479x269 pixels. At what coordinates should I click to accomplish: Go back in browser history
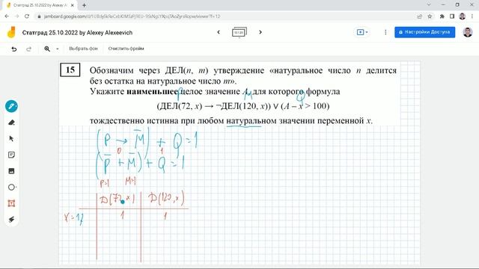tap(7, 16)
